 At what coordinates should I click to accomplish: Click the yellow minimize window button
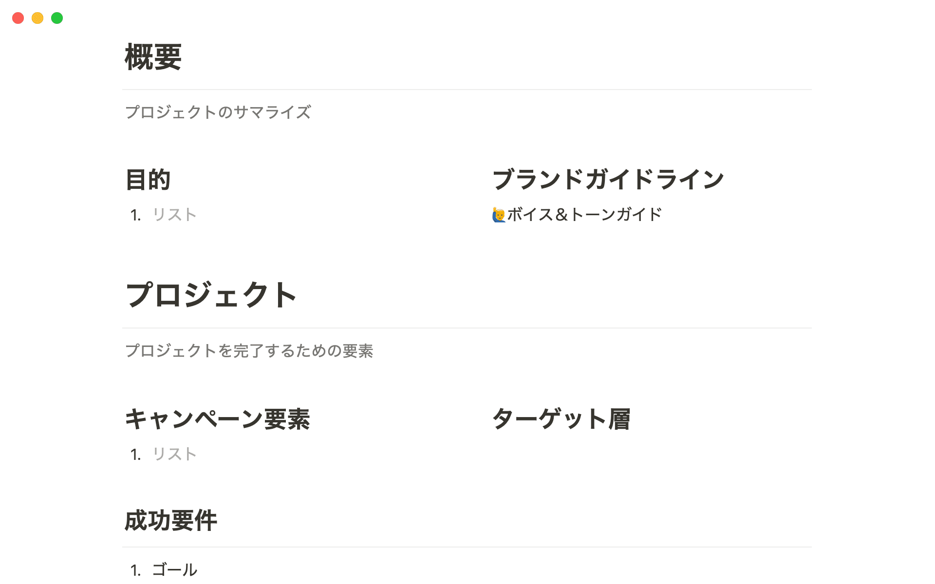coord(37,18)
